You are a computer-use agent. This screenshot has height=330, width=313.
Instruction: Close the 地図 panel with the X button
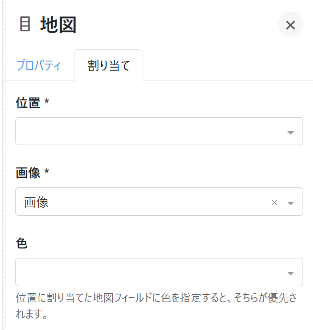(x=290, y=25)
